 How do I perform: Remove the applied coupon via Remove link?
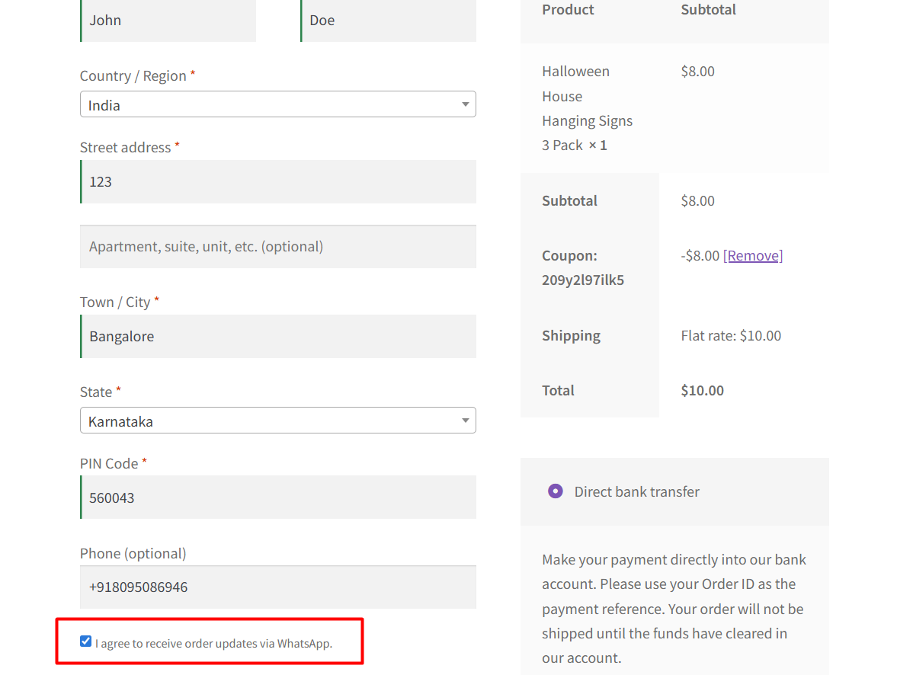(753, 256)
